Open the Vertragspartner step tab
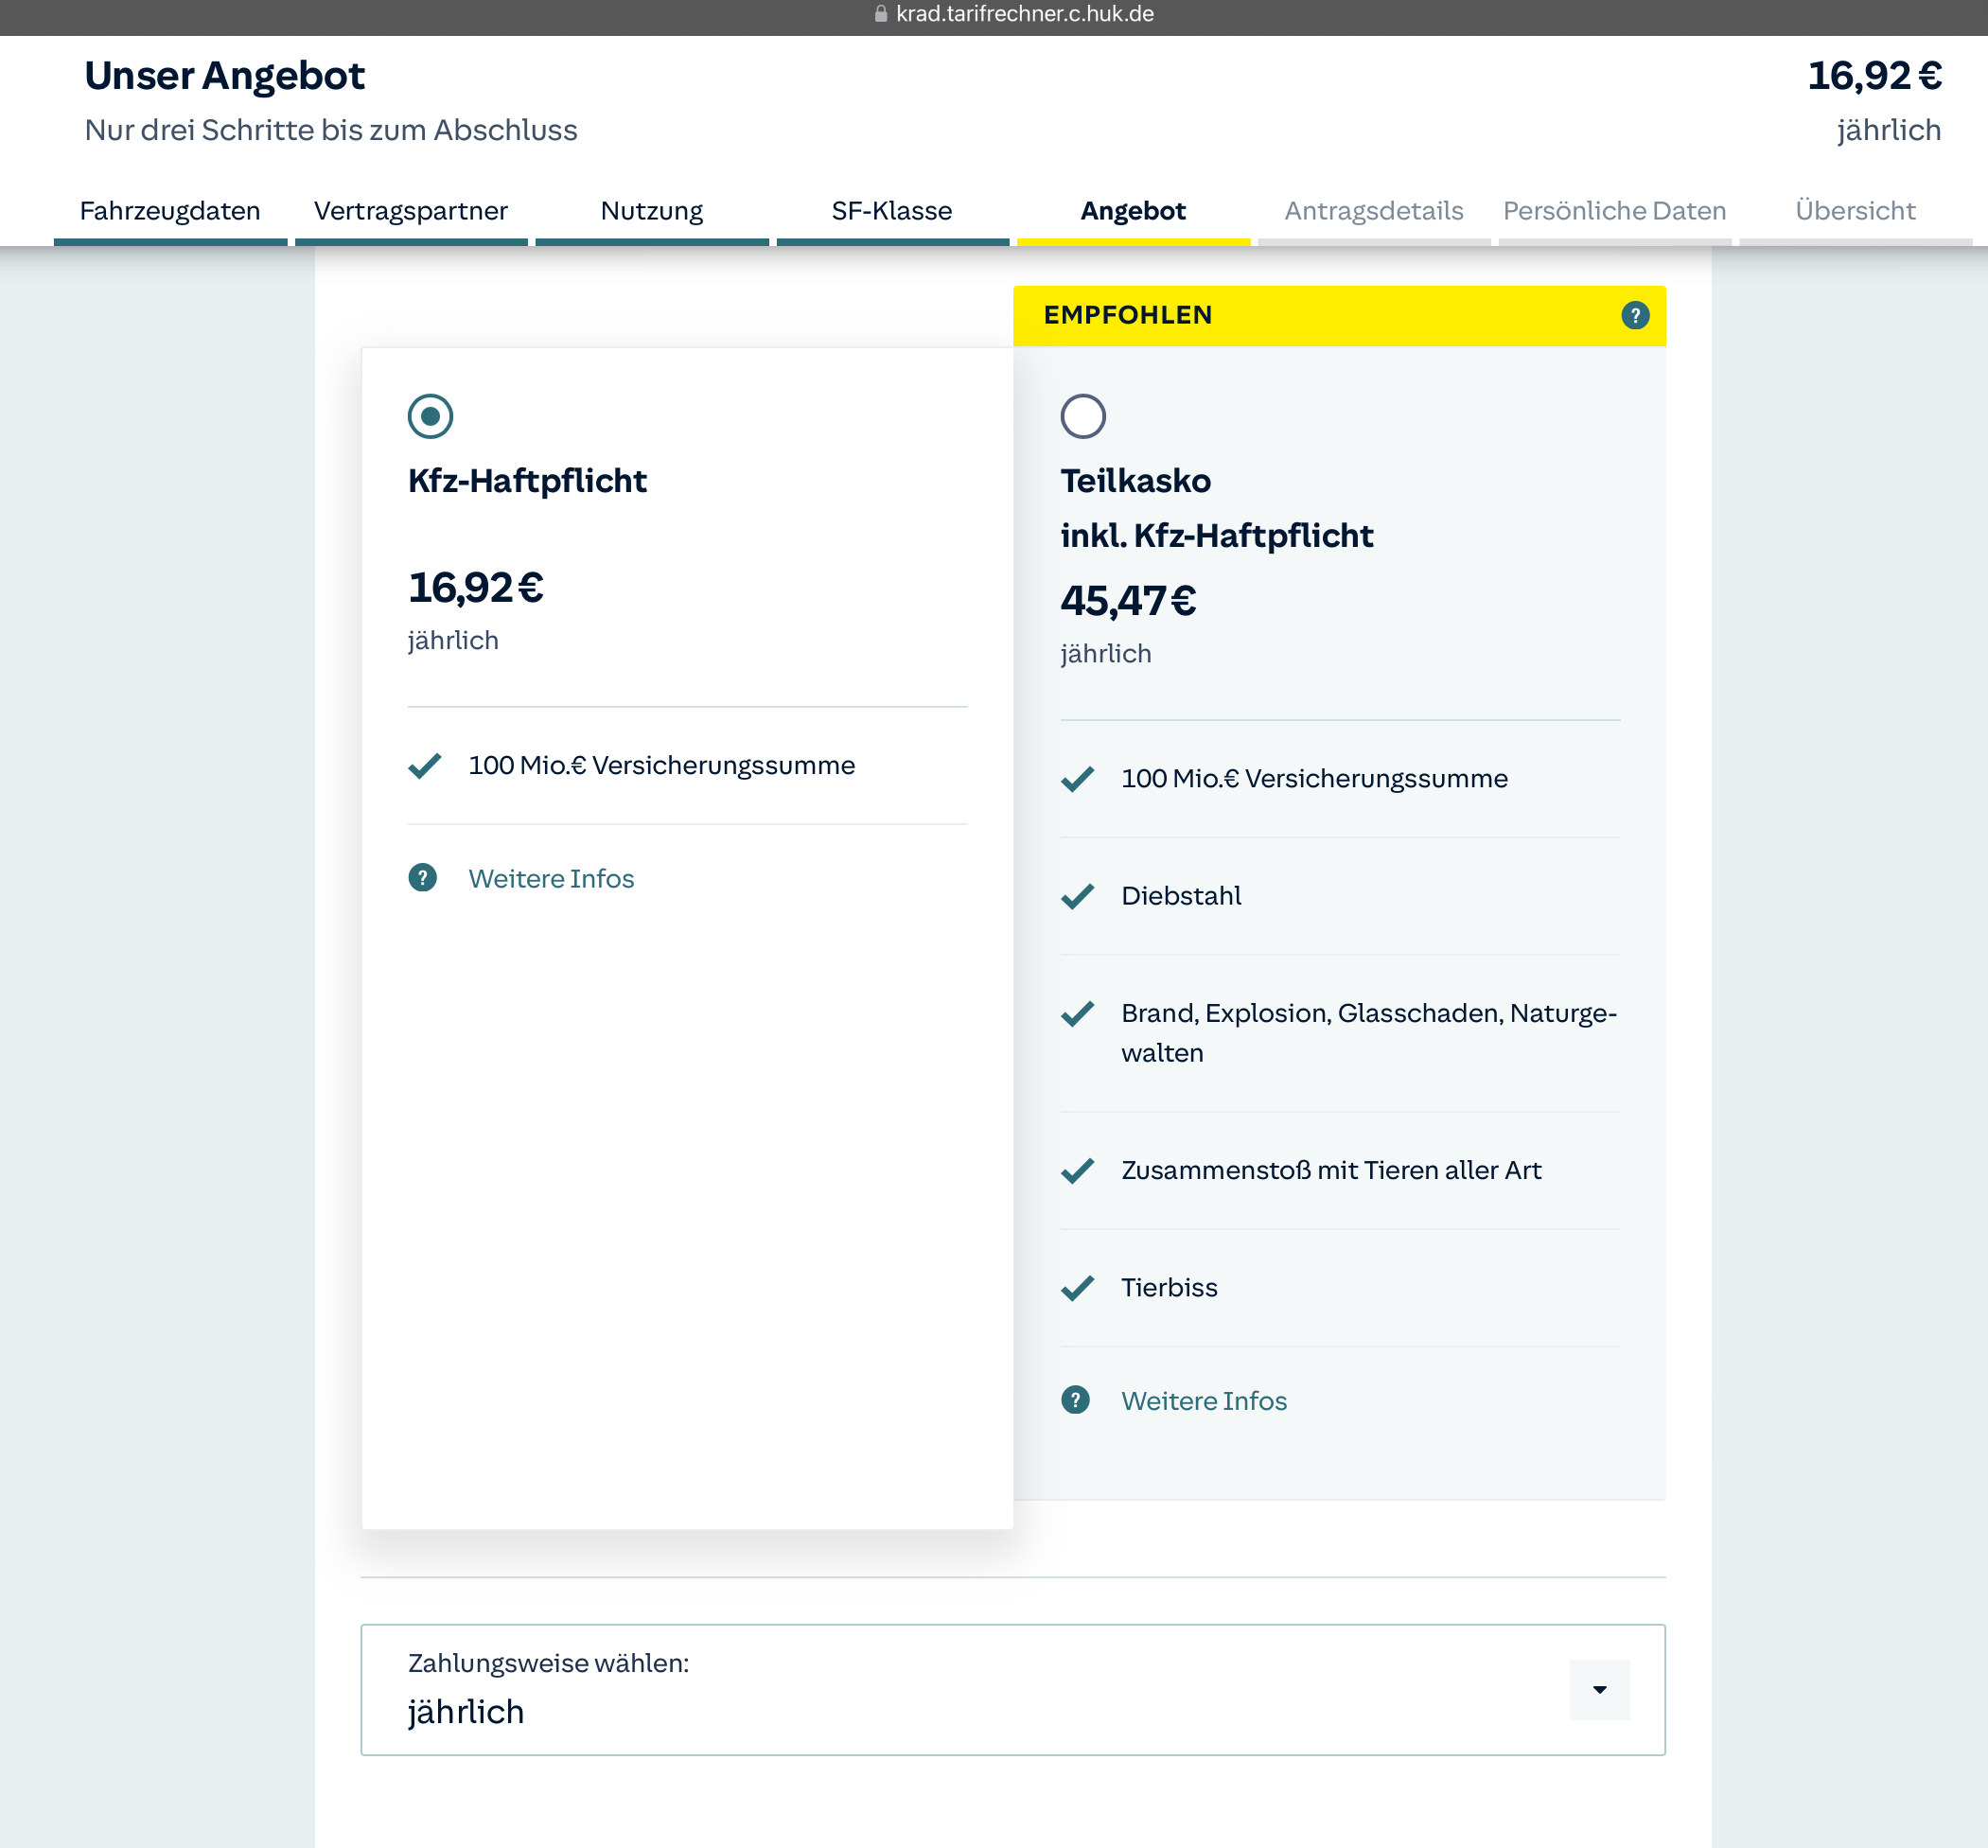 (410, 211)
